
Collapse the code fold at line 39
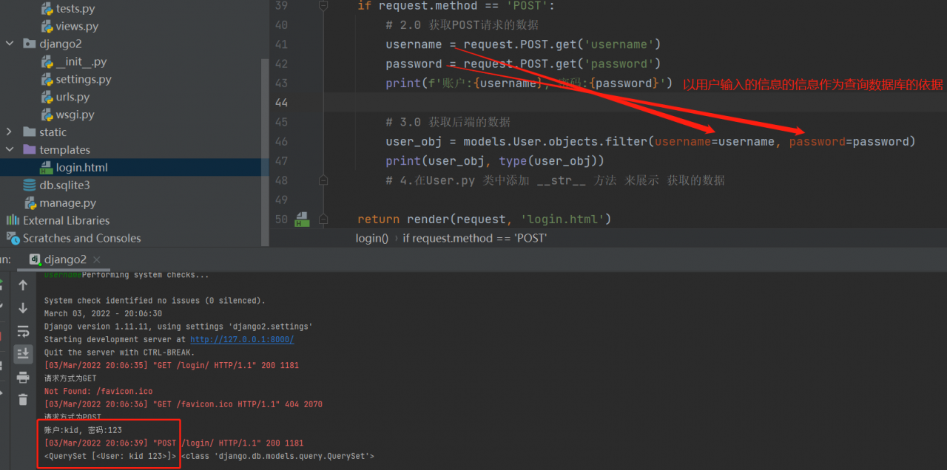pyautogui.click(x=323, y=6)
